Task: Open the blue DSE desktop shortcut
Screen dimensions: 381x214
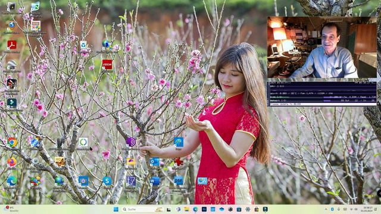Action: click(x=179, y=181)
